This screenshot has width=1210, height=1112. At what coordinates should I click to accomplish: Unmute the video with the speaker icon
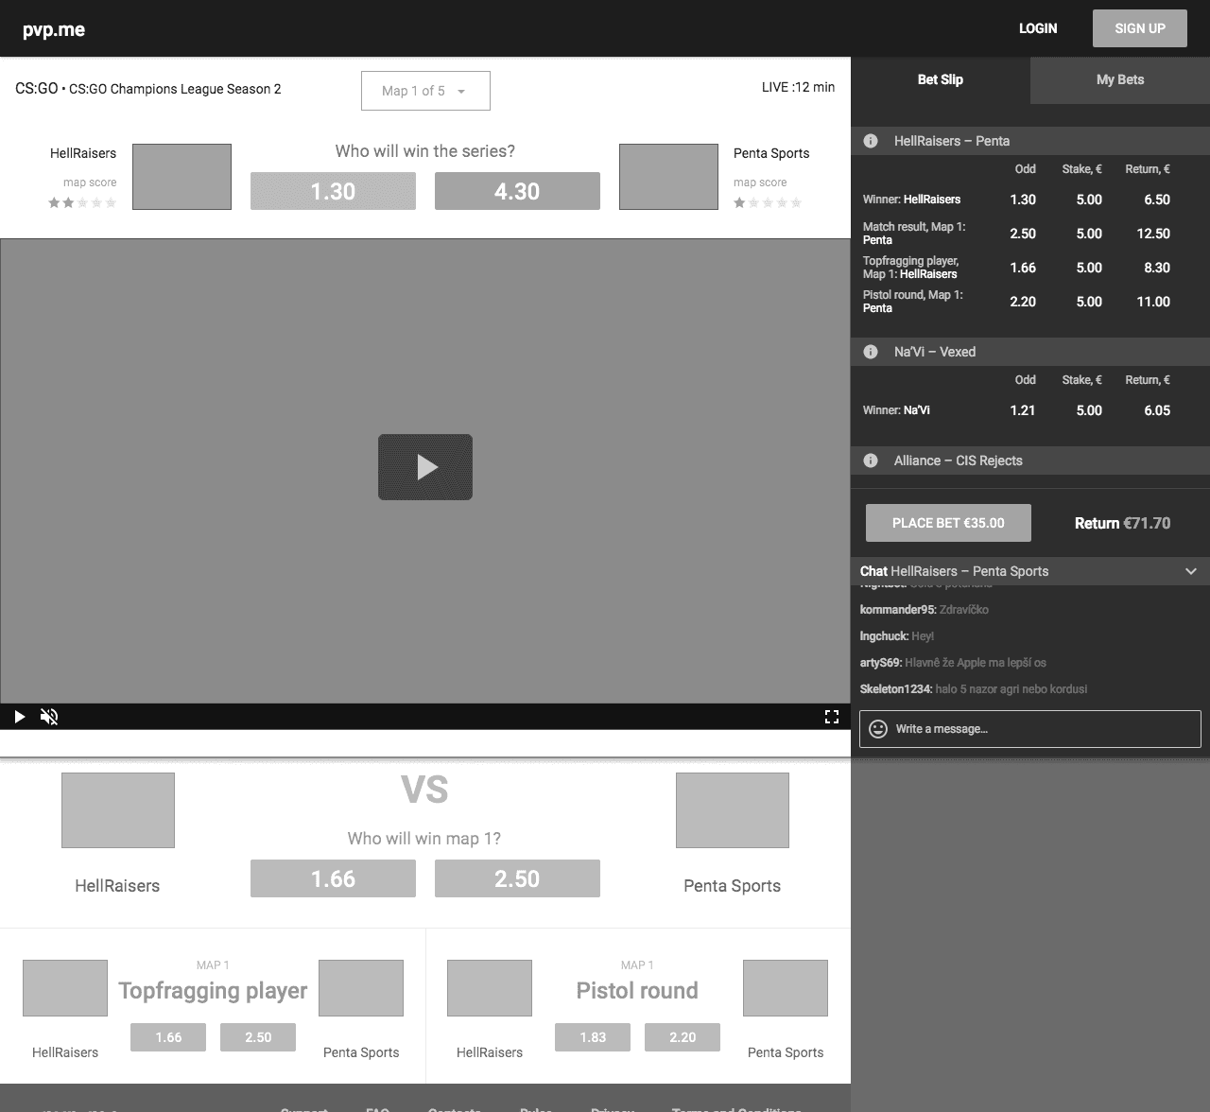click(49, 717)
